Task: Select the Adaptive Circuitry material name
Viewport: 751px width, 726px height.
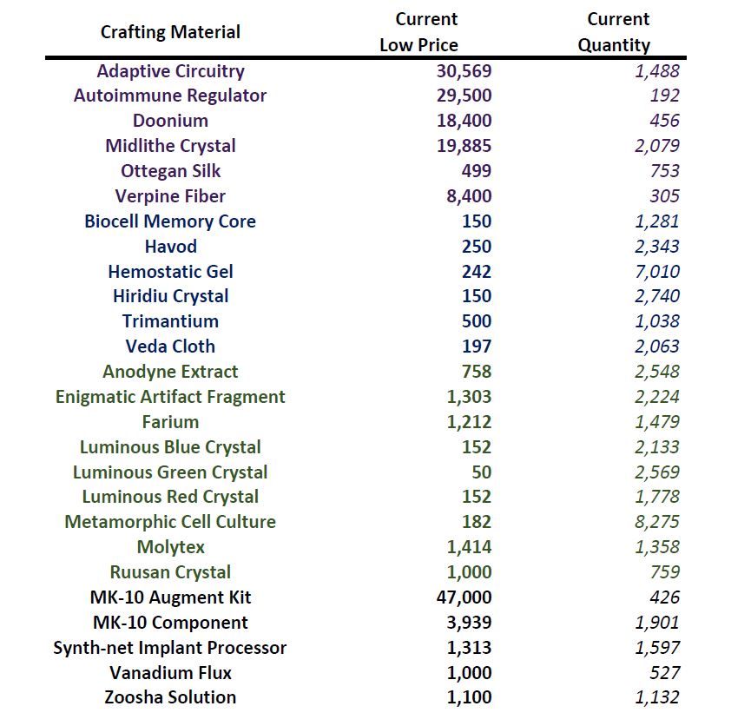Action: (x=170, y=71)
